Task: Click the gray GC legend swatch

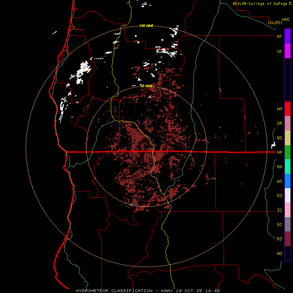Action: point(287,224)
